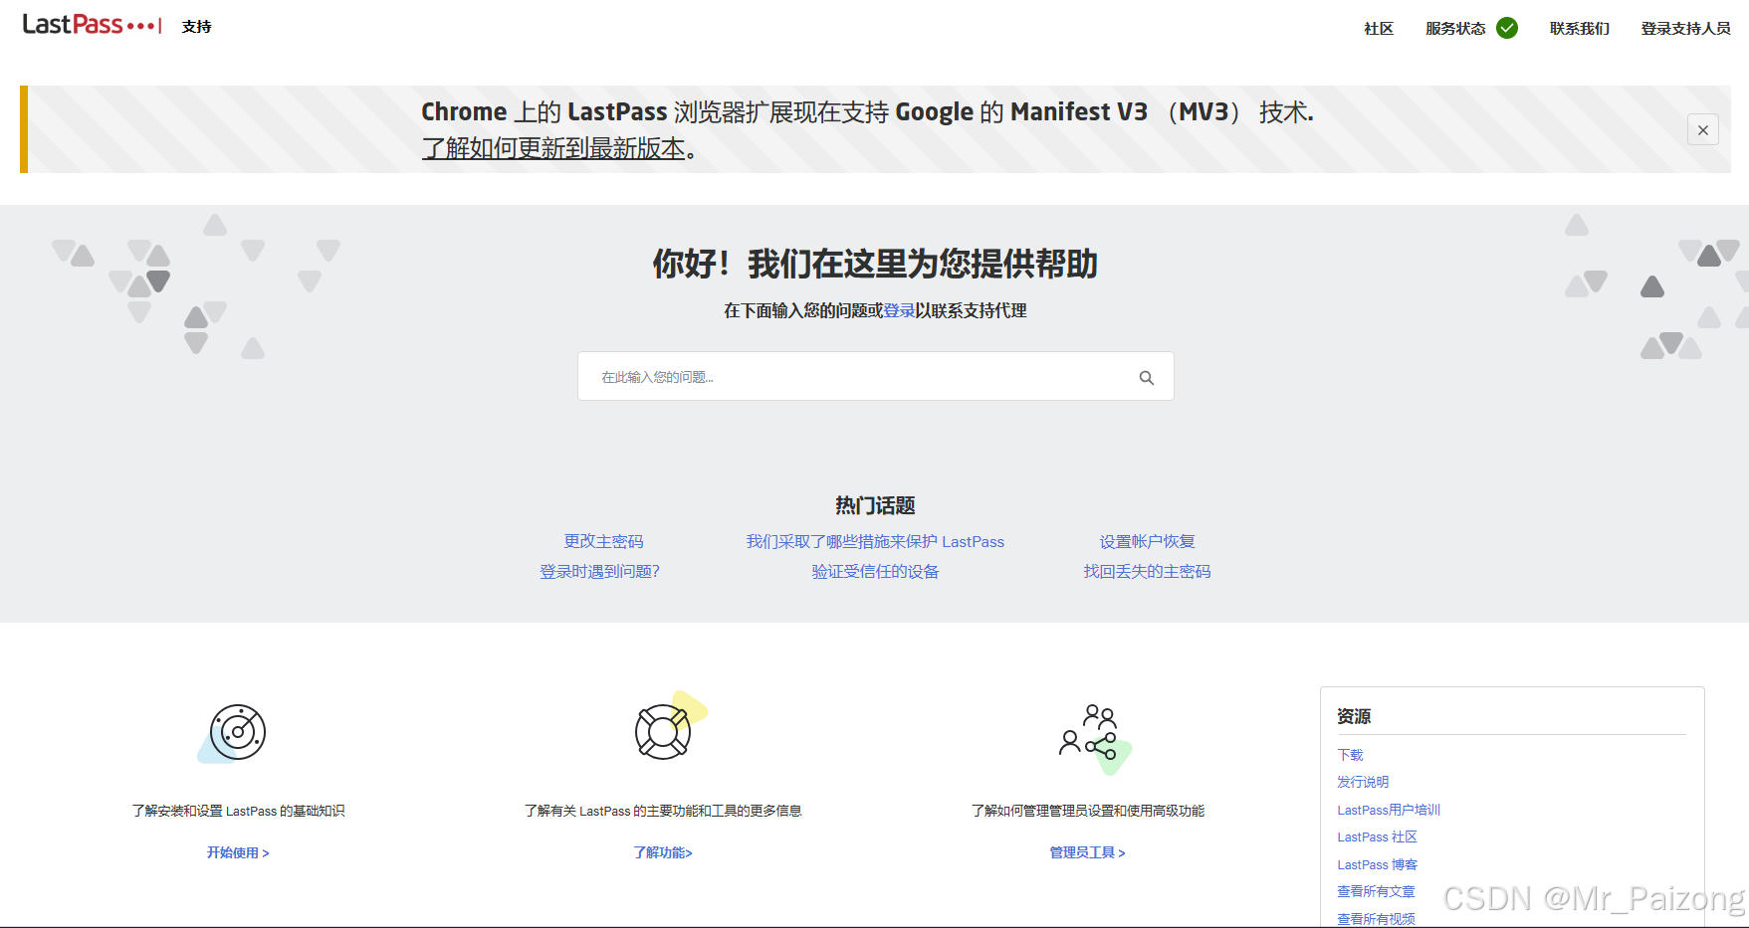Open the LastPass 博客 resource link

[1377, 864]
